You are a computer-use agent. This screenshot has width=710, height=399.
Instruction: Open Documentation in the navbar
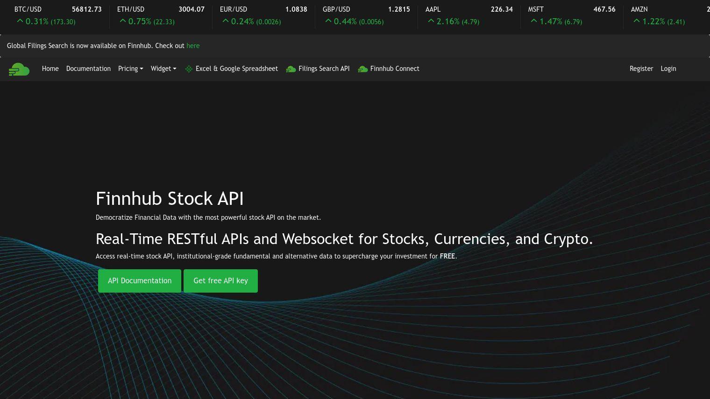(x=88, y=69)
